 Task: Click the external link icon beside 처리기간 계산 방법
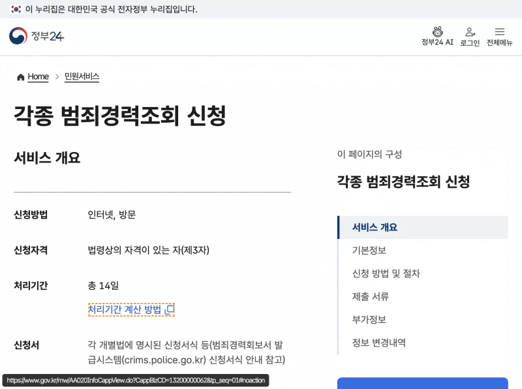[170, 310]
